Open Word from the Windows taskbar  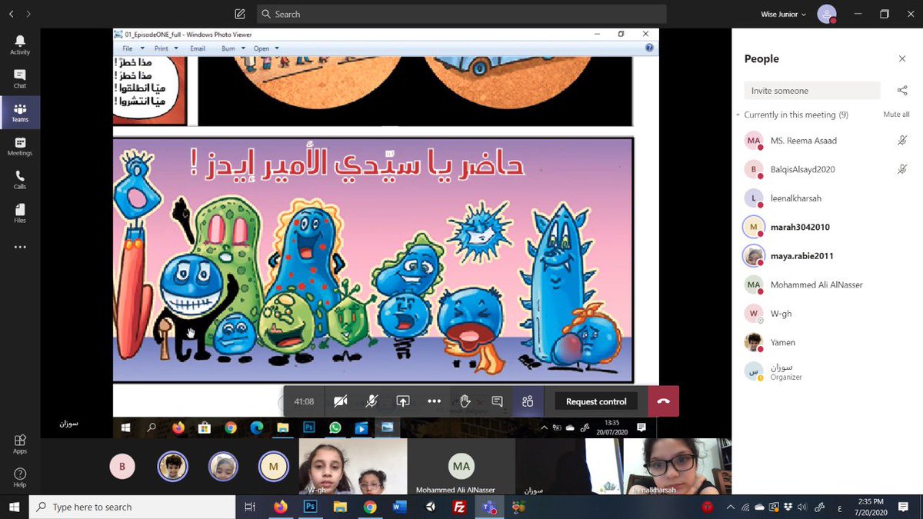pyautogui.click(x=400, y=507)
